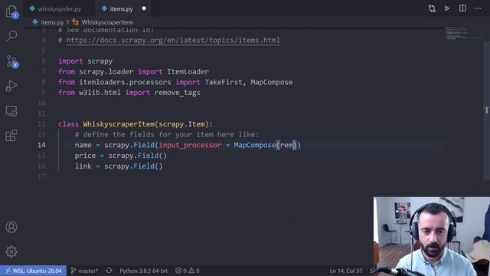Open the Source Control view
This screenshot has height=276, width=490.
pyautogui.click(x=12, y=61)
